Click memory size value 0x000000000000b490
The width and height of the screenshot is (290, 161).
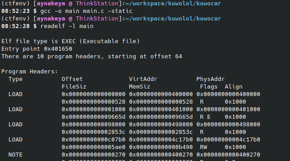pos(161,147)
